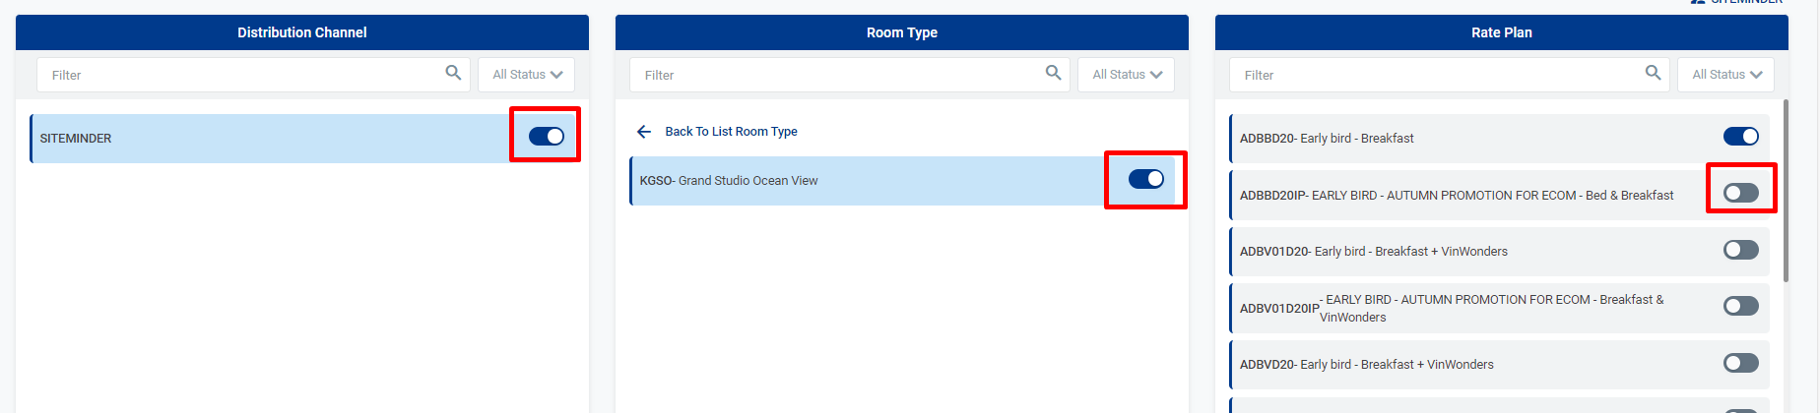The width and height of the screenshot is (1820, 413).
Task: Switch on the ADBVD20 Early bird toggle
Action: coord(1740,363)
